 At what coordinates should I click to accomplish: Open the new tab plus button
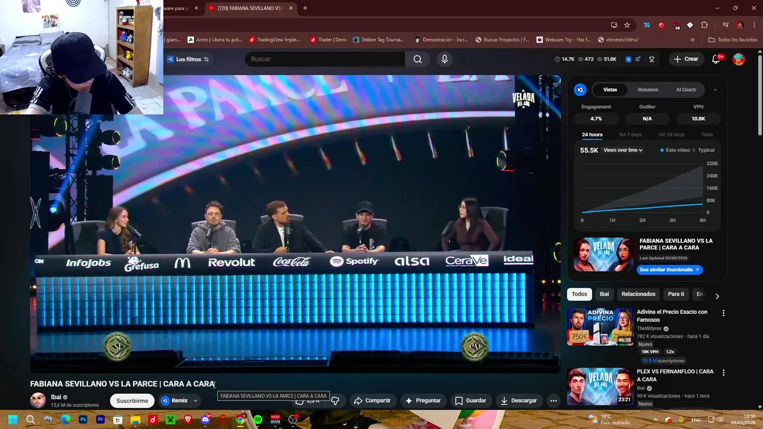point(305,8)
